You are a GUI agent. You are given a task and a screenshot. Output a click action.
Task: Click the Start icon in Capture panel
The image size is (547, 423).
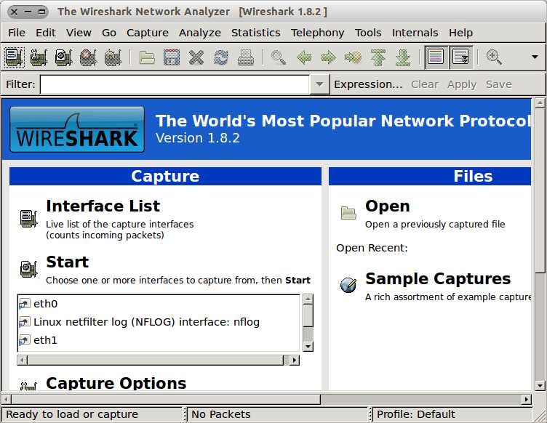point(28,270)
